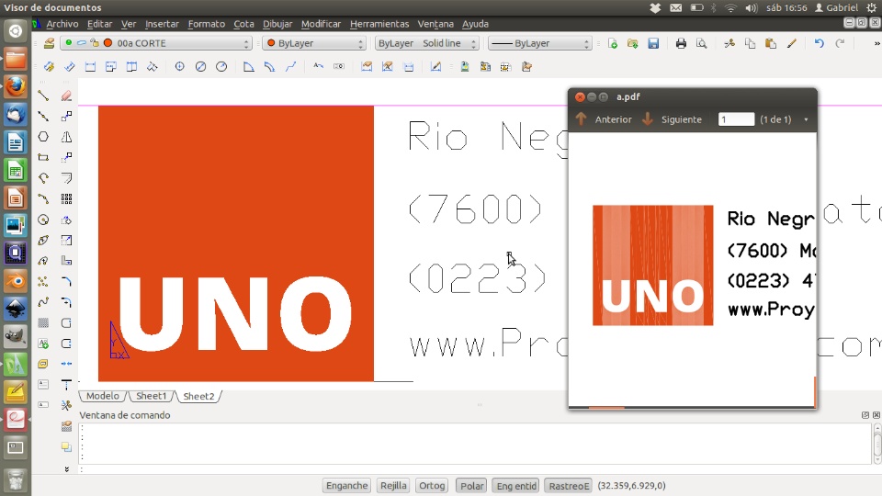Select the Scale modify tool
This screenshot has height=496, width=882.
point(66,240)
